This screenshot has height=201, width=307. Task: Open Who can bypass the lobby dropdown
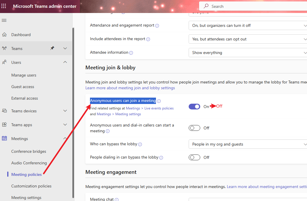tap(248, 144)
